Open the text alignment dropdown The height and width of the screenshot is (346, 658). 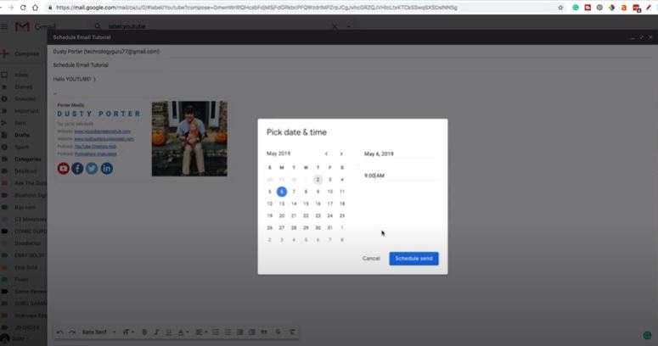coord(201,332)
